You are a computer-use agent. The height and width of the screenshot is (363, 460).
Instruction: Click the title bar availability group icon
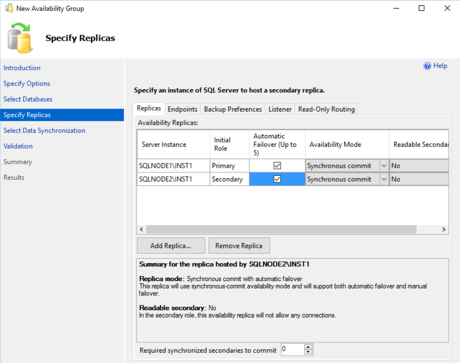pos(9,9)
